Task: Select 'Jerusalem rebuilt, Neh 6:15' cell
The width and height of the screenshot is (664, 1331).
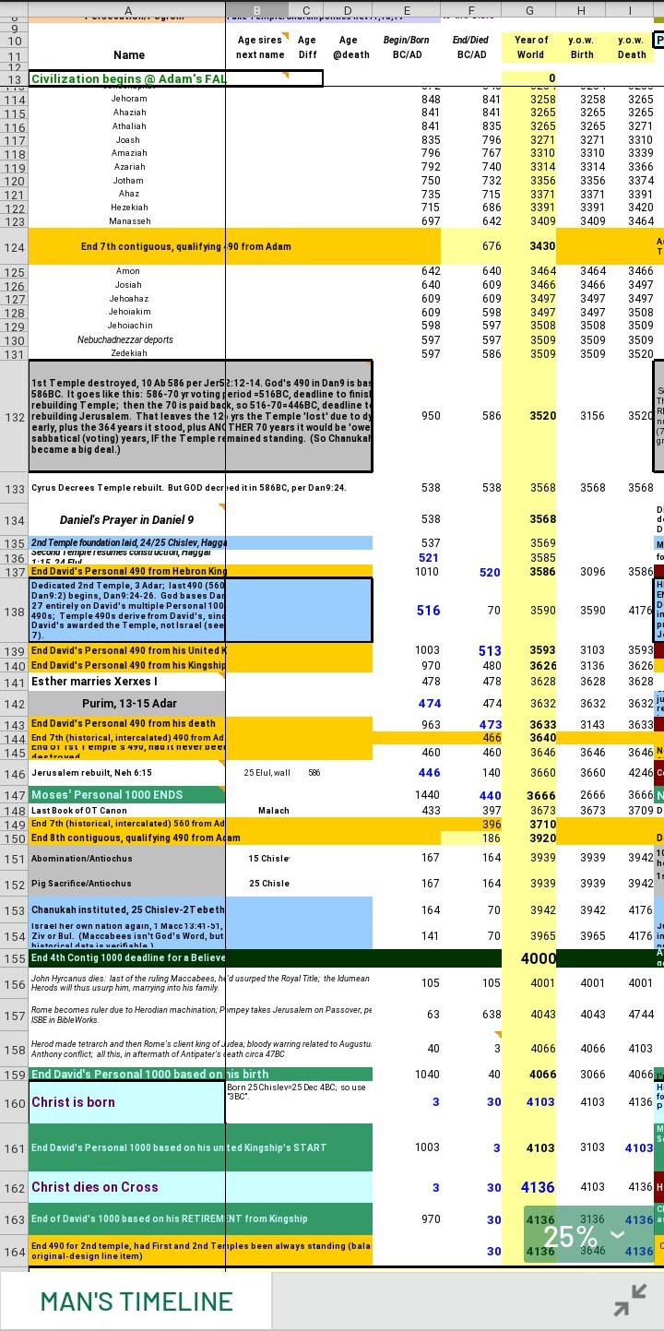Action: tap(128, 773)
